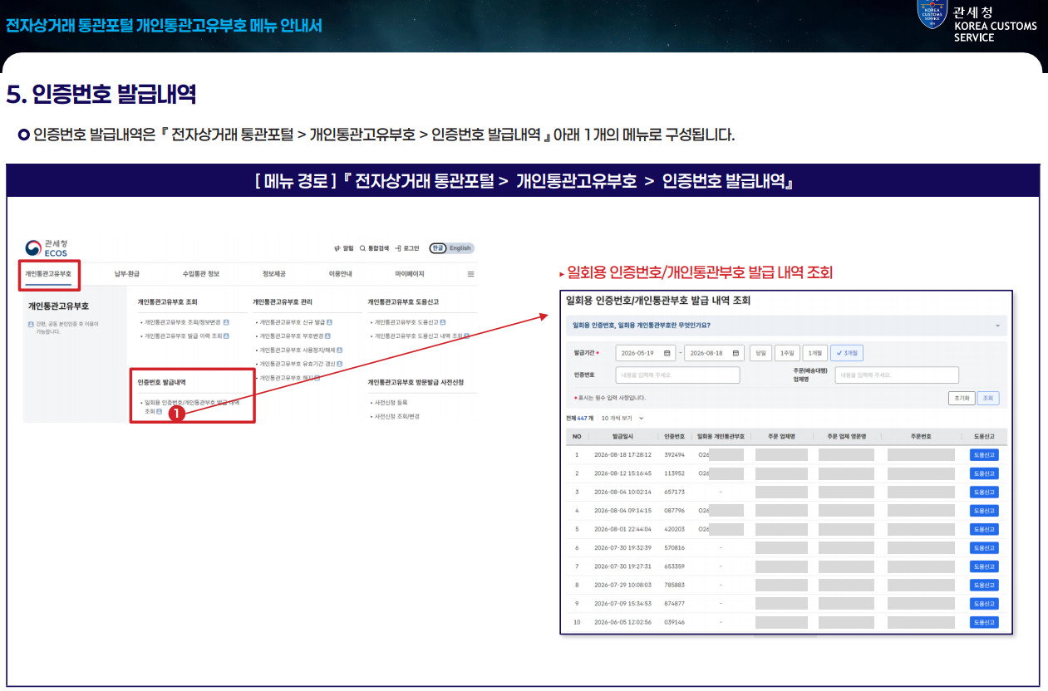Open 일회용 인증번호/개인통관부호 발급 내역 조회 link

[193, 406]
